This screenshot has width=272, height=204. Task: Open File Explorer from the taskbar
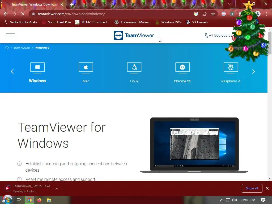(49, 200)
